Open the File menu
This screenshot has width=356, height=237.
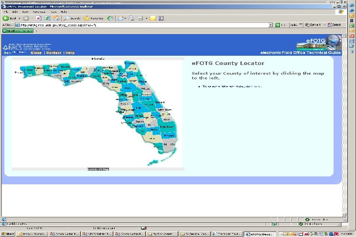tap(6, 11)
